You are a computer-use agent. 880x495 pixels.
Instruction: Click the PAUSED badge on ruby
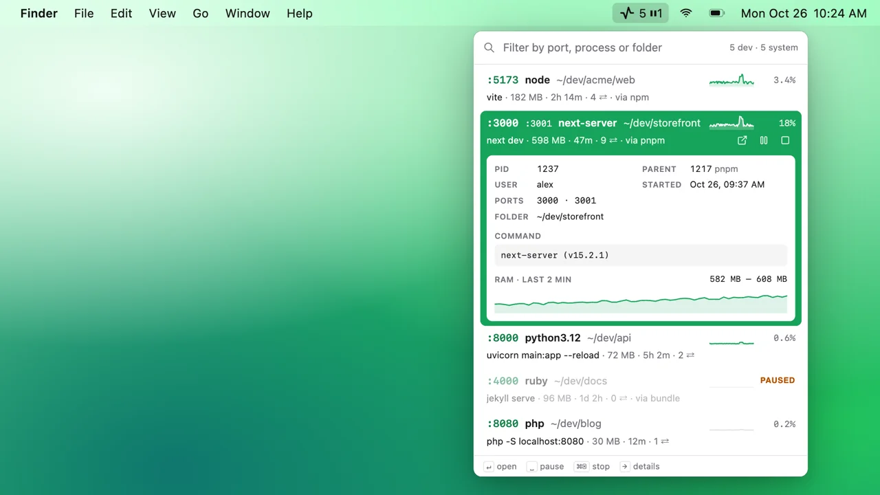click(778, 380)
